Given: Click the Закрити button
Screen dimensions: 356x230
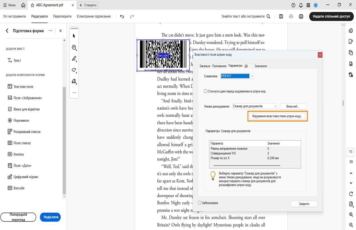Looking at the screenshot, I should pyautogui.click(x=304, y=204).
